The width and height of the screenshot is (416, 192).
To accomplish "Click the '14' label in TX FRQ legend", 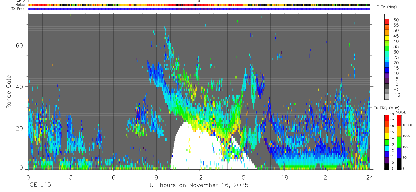I will pyautogui.click(x=391, y=138).
